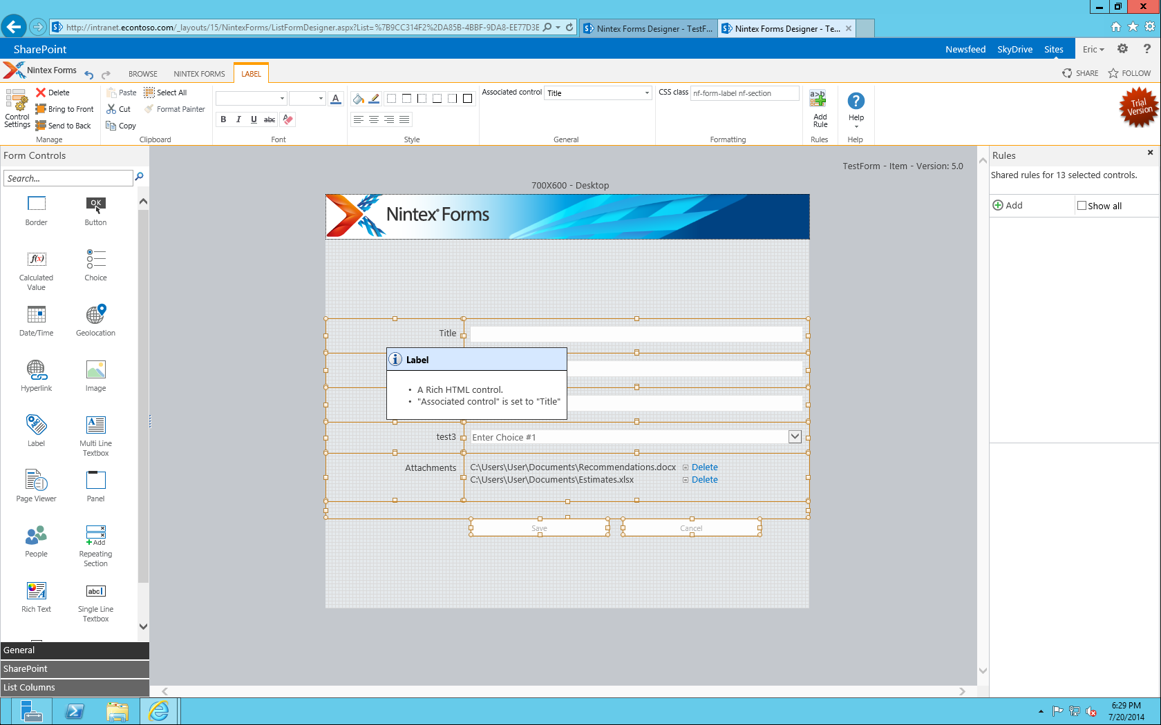
Task: Close the Rules panel
Action: 1150,153
